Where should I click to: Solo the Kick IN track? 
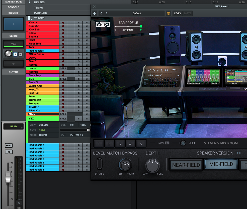79,23
